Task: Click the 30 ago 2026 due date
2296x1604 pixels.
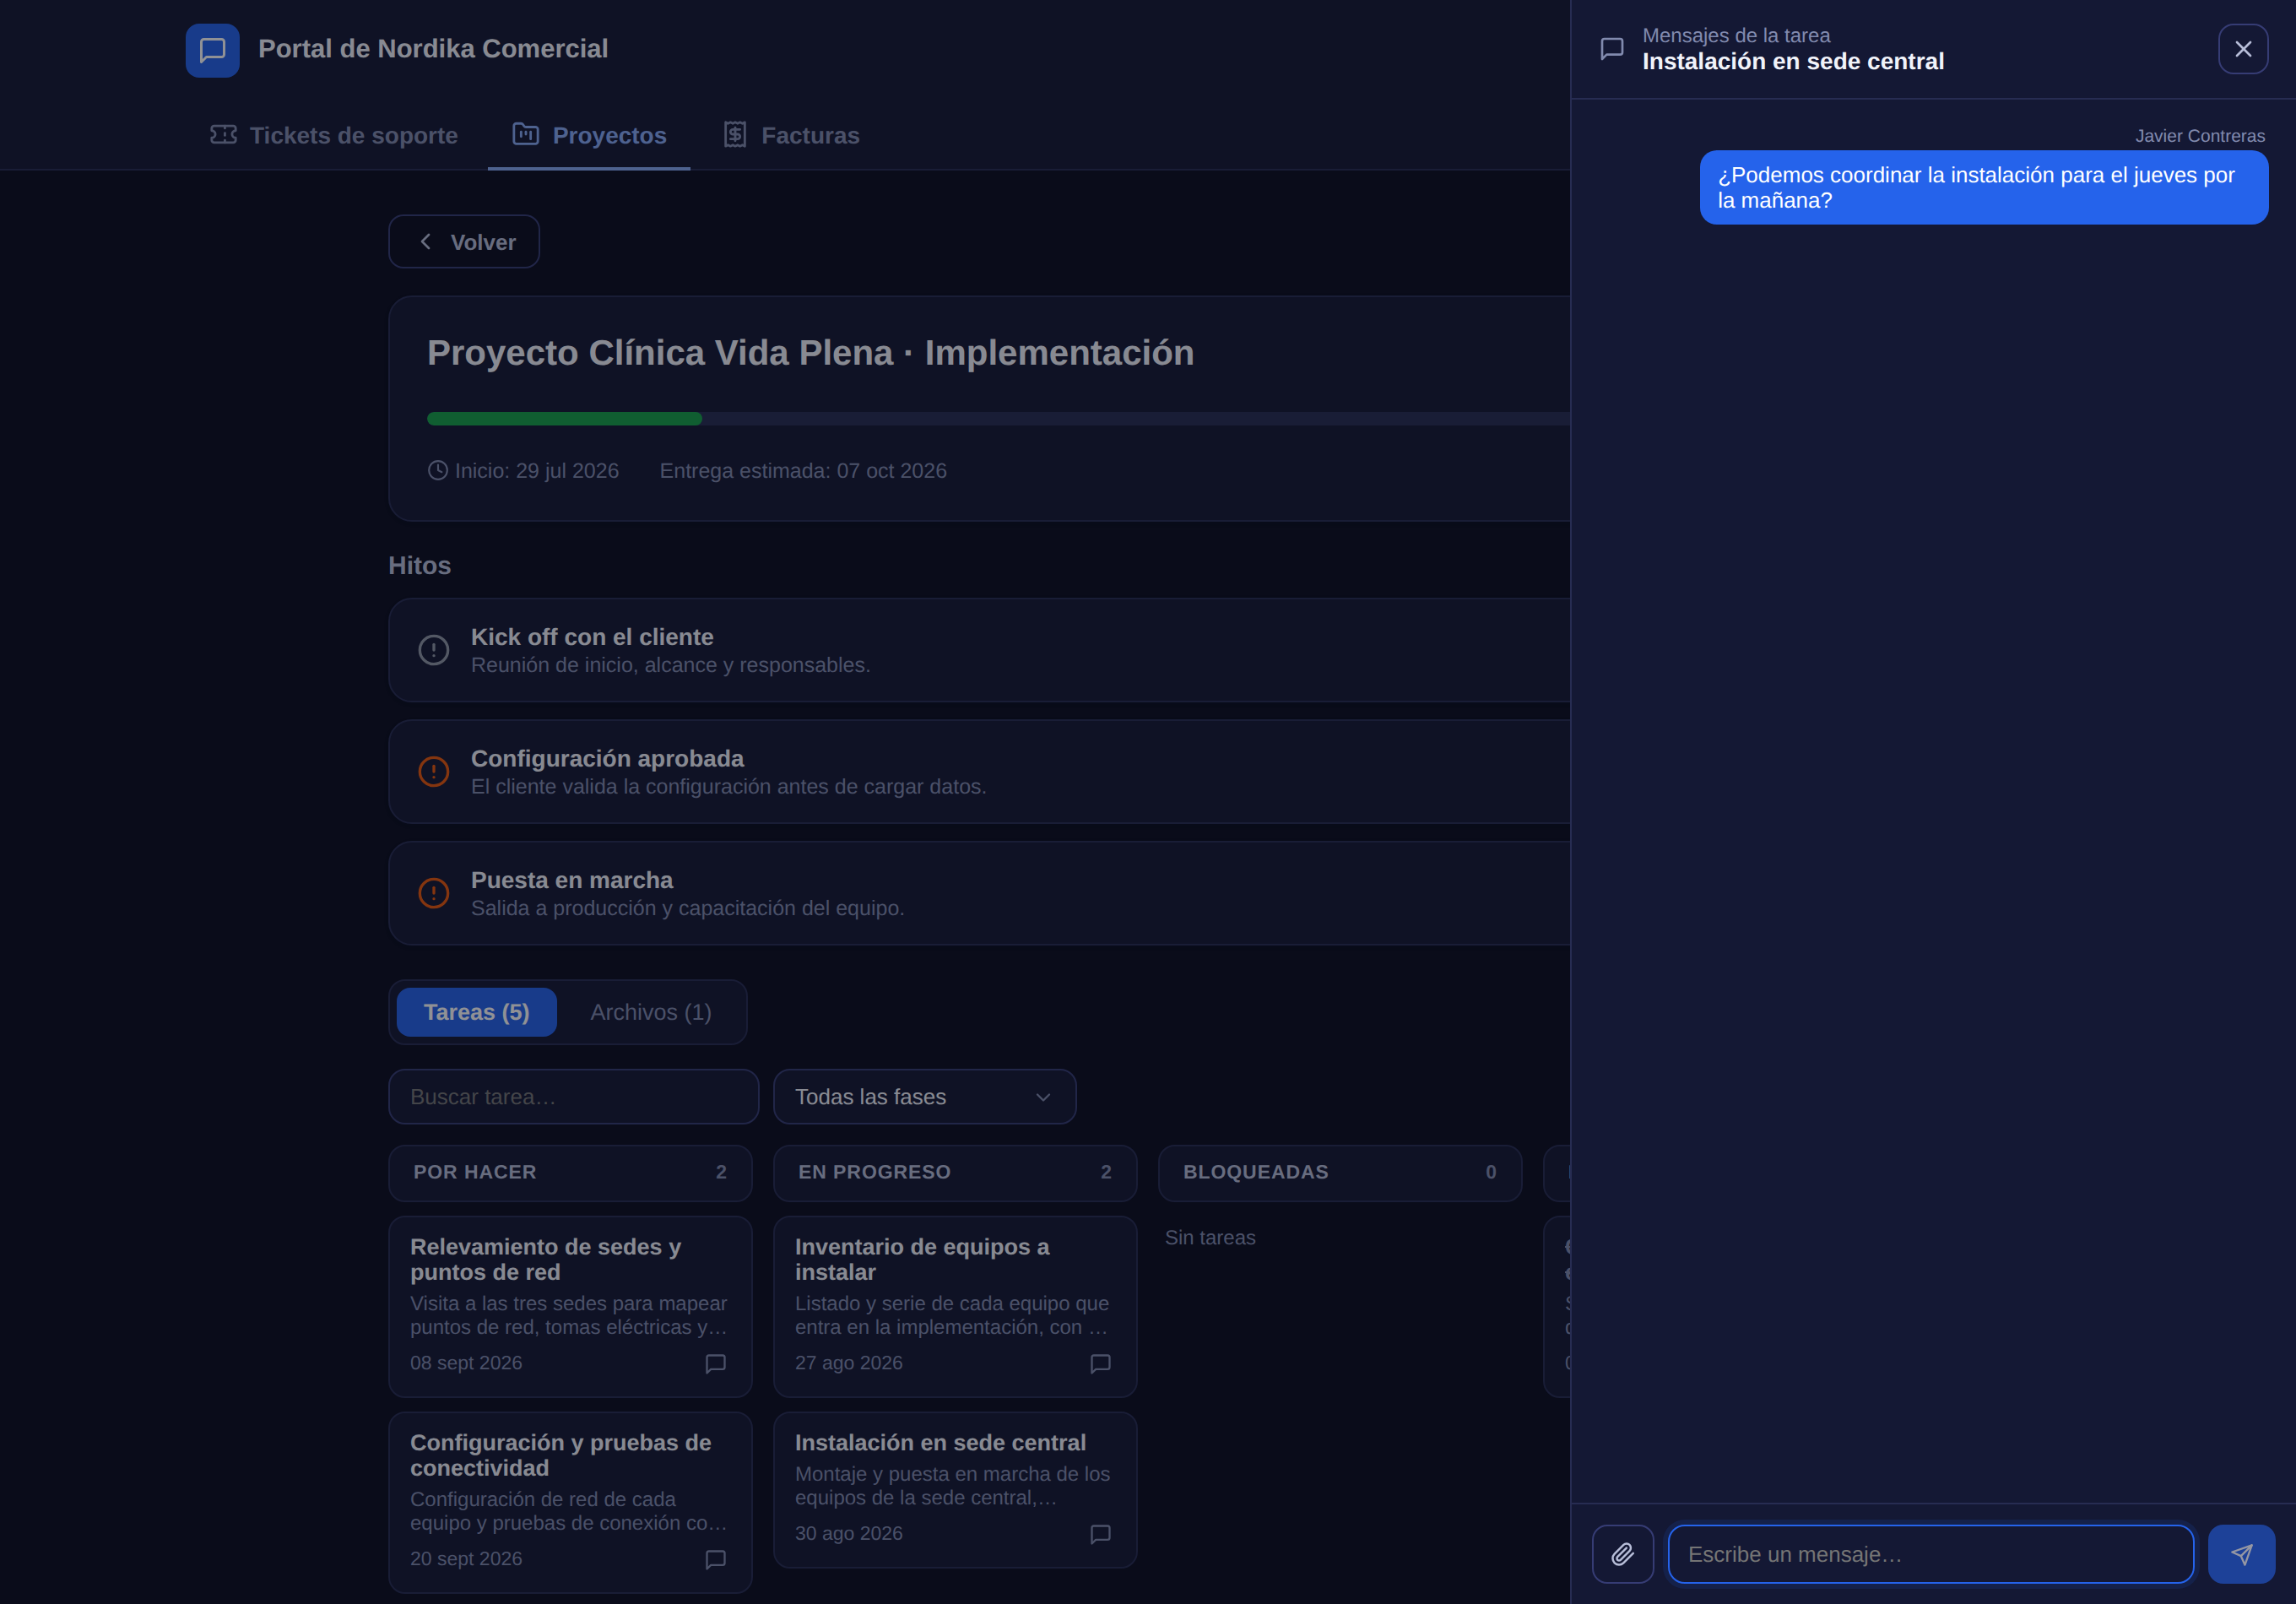Action: click(x=849, y=1534)
